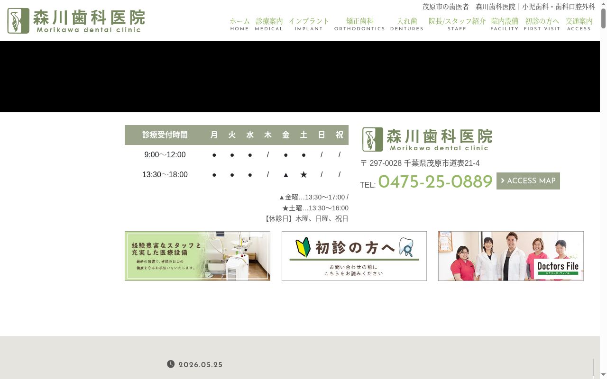Click the 診療受付時間 table header
The width and height of the screenshot is (607, 379).
click(x=165, y=135)
